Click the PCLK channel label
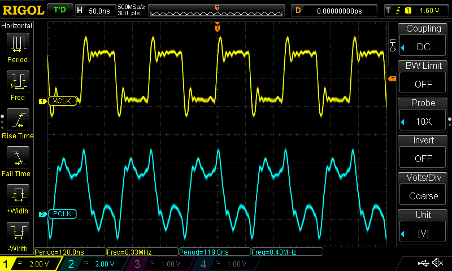This screenshot has height=271, width=452. (x=62, y=214)
